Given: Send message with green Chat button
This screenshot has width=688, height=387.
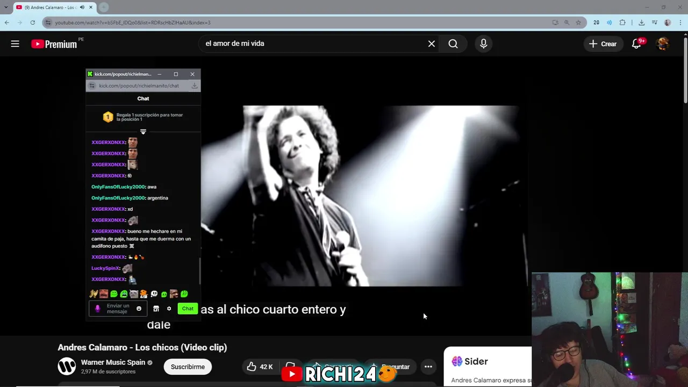Looking at the screenshot, I should (188, 309).
